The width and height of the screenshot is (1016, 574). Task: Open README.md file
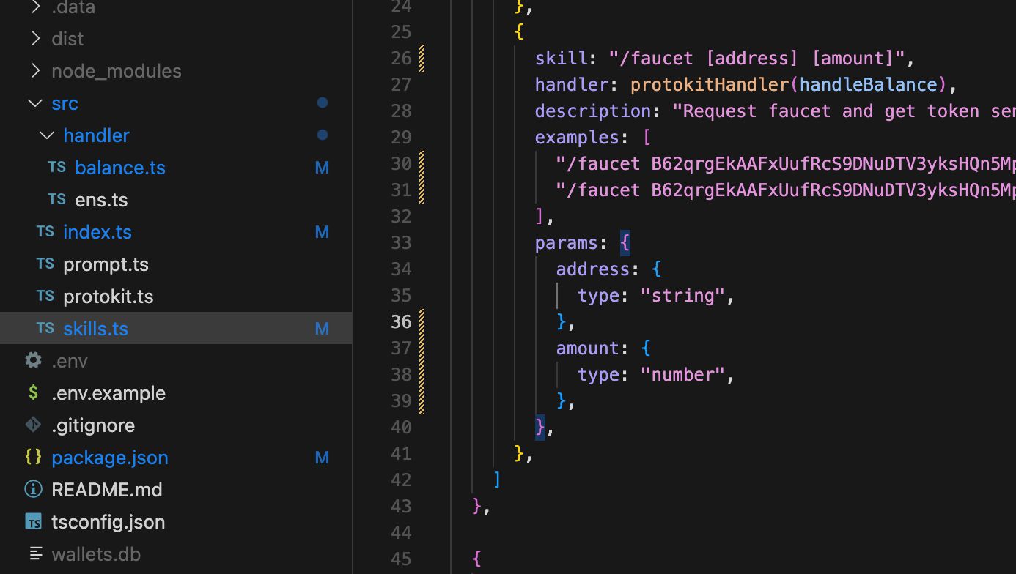coord(107,490)
